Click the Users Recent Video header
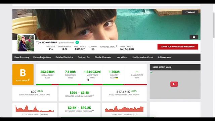 pyautogui.click(x=175, y=67)
